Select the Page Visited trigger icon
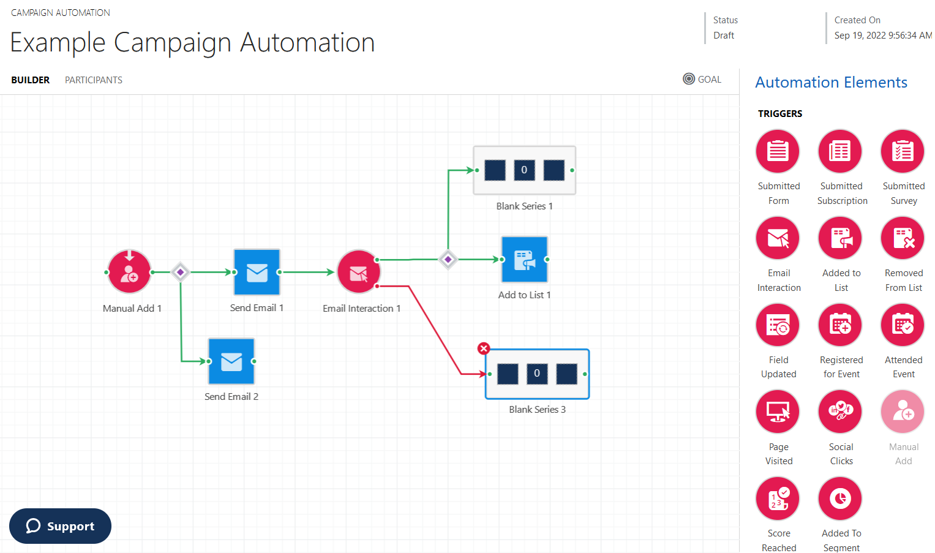This screenshot has height=553, width=935. point(778,412)
